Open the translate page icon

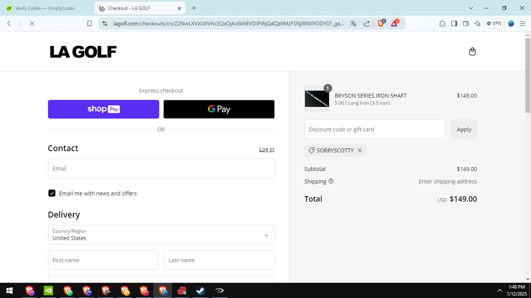(x=353, y=24)
